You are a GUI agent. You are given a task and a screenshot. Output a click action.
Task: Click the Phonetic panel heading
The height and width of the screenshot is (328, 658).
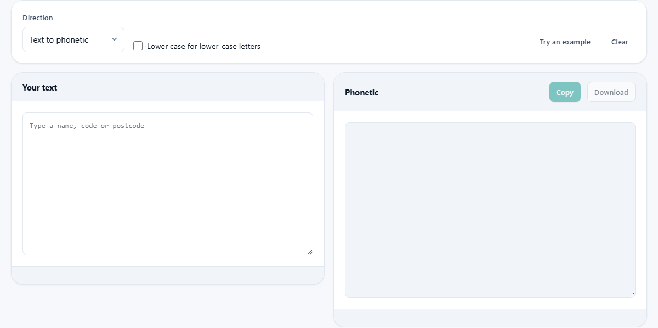tap(361, 93)
